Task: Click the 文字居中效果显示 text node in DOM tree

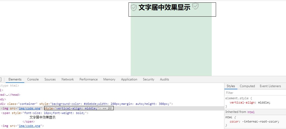Action: (42, 117)
